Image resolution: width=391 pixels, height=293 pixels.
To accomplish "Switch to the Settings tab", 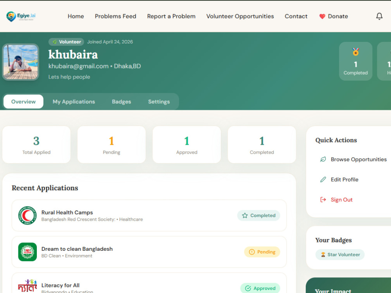I will (159, 102).
